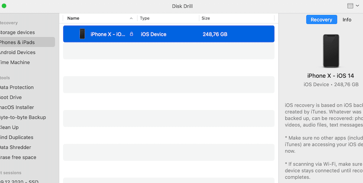Click the iPhone X - iOS 14 title

coord(331,76)
